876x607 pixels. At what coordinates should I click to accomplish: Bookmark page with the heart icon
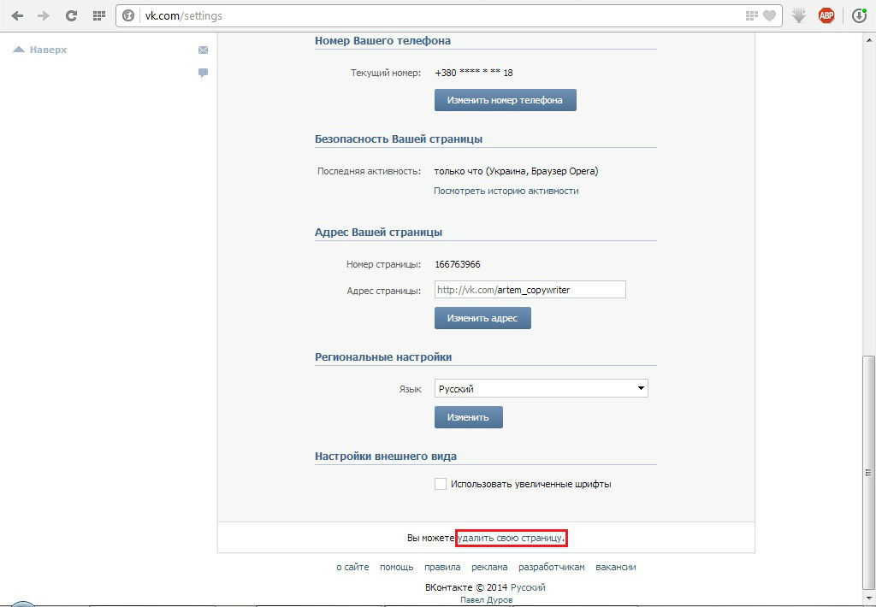tap(769, 15)
